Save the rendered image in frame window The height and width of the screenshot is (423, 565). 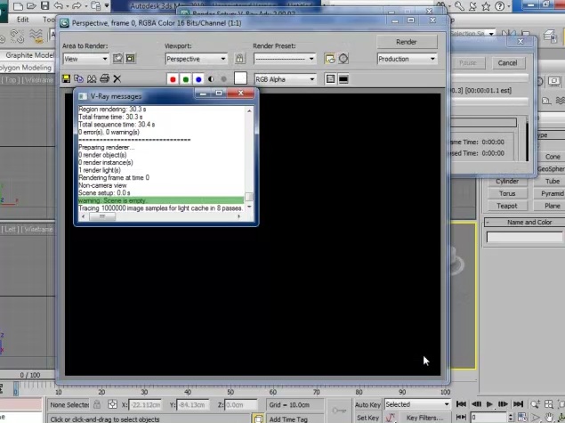pos(66,78)
